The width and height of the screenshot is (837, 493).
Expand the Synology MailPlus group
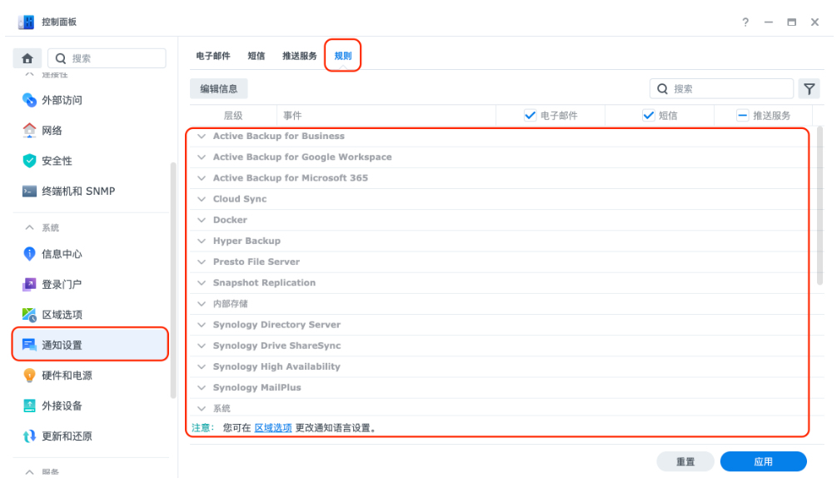[202, 387]
